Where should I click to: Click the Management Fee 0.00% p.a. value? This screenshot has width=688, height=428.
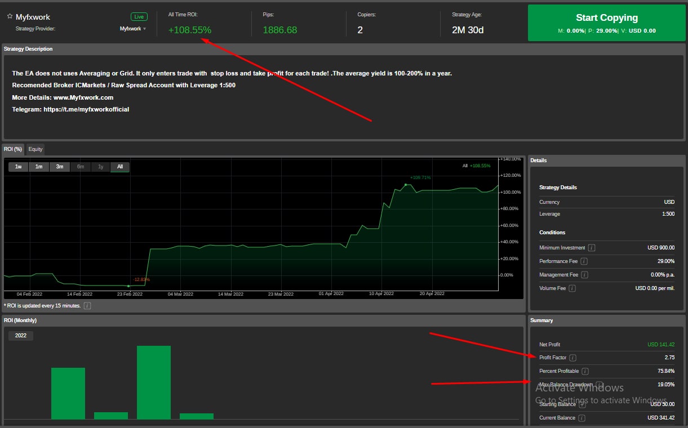[x=663, y=275]
